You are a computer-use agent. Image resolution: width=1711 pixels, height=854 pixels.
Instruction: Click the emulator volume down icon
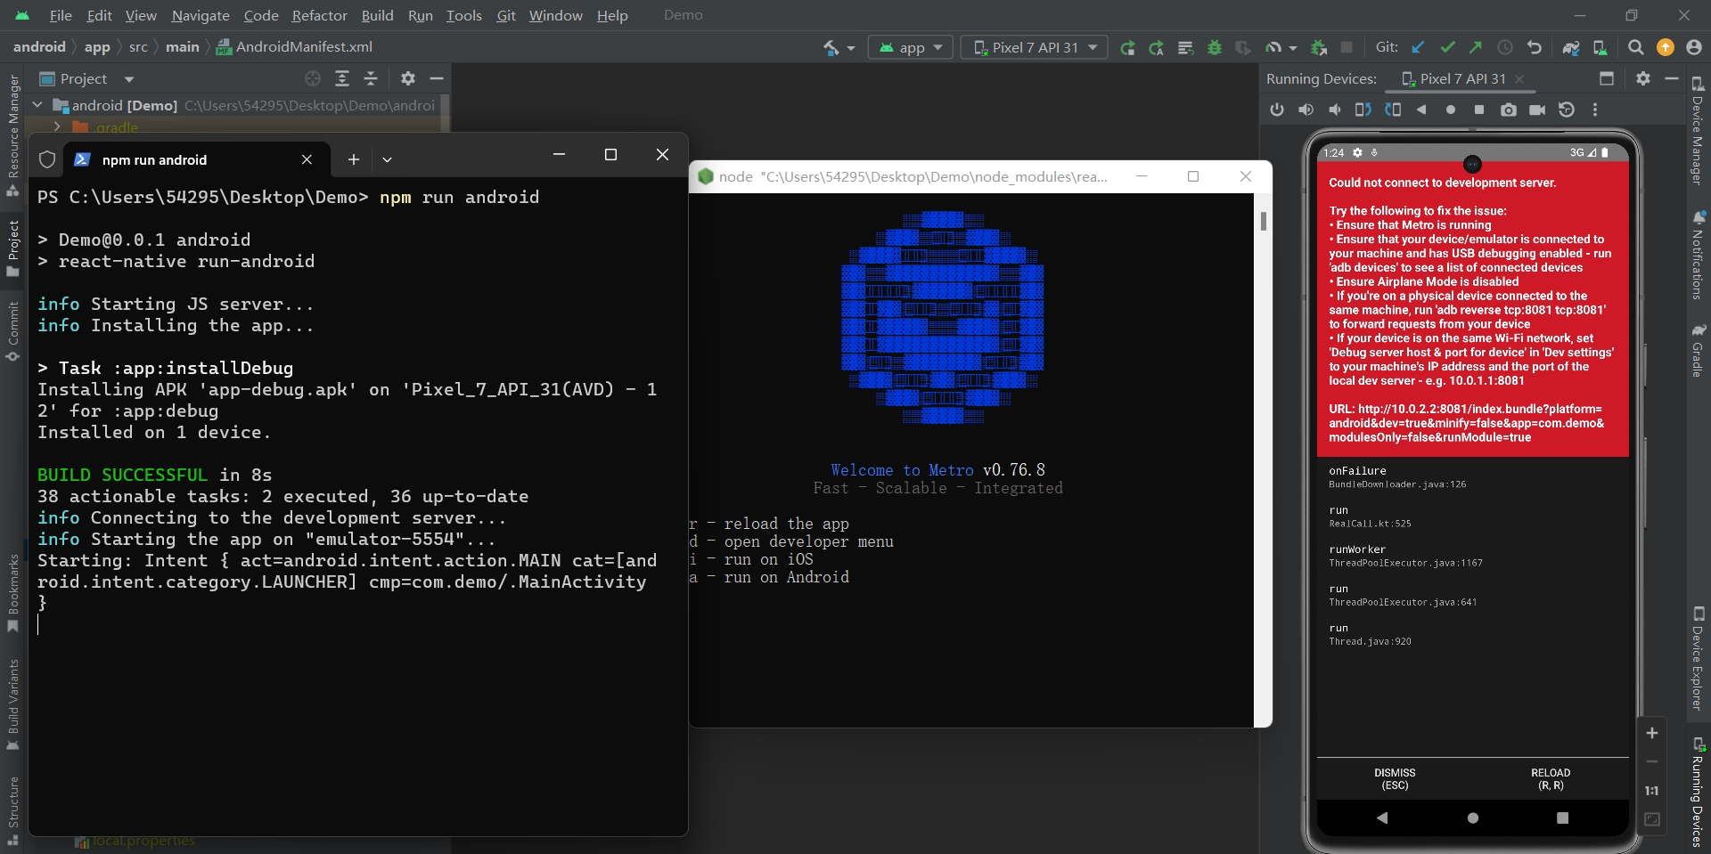[x=1335, y=110]
